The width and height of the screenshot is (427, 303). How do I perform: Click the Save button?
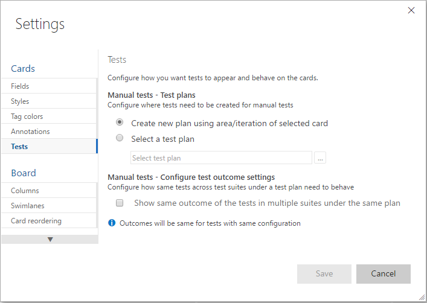[324, 273]
